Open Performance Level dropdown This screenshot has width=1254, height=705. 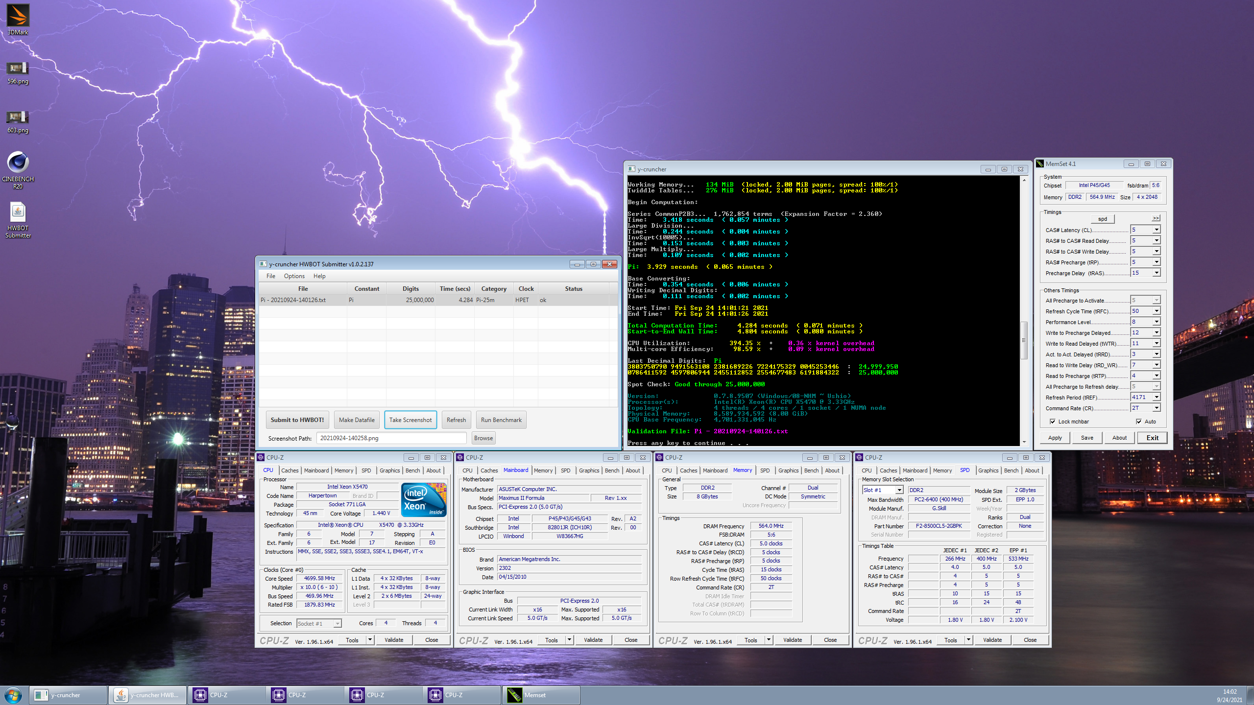click(1157, 322)
